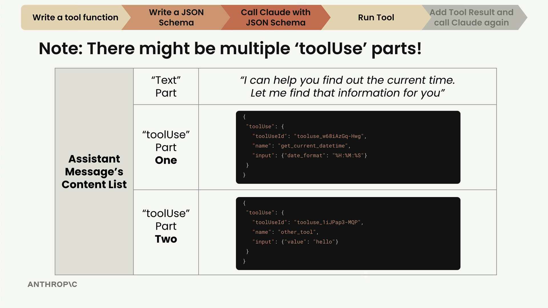Select the 'Call Claude with JSON Schema' step
Screen dimensions: 548x308
point(275,17)
